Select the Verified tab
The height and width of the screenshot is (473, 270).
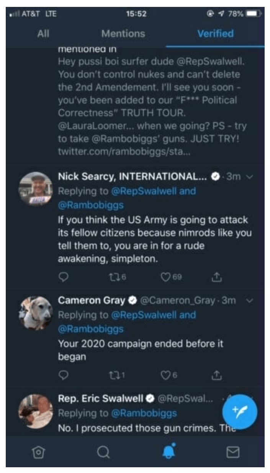(215, 34)
